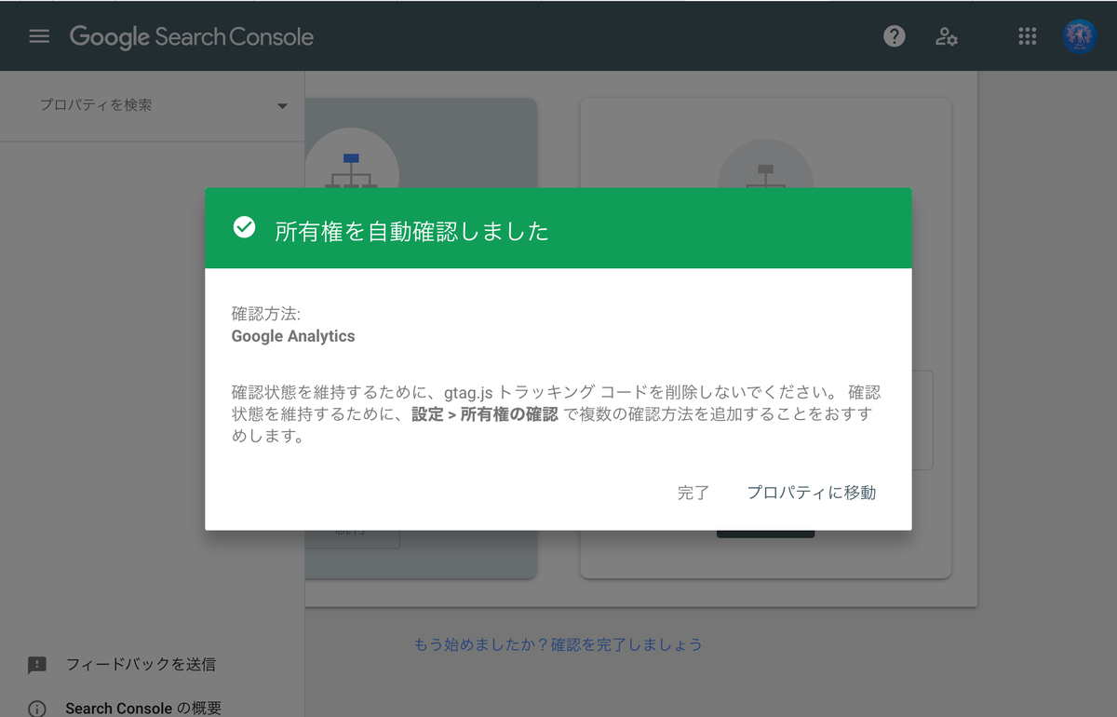Screen dimensions: 1117x717
Task: Click the 完了 button
Action: (693, 493)
